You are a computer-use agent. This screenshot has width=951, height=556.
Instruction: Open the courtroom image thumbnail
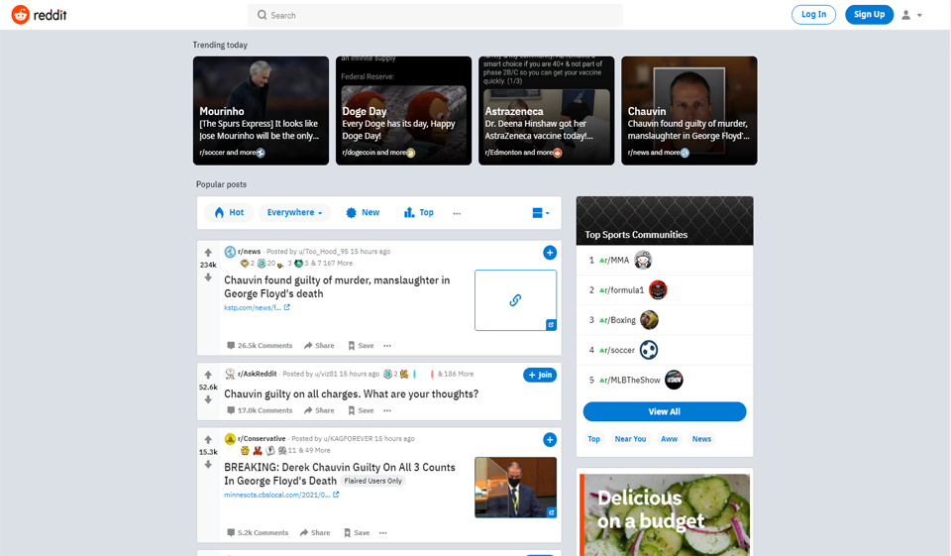[x=515, y=488]
